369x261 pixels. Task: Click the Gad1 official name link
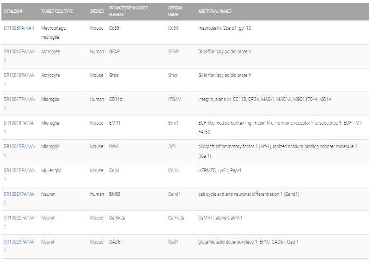[x=173, y=242]
